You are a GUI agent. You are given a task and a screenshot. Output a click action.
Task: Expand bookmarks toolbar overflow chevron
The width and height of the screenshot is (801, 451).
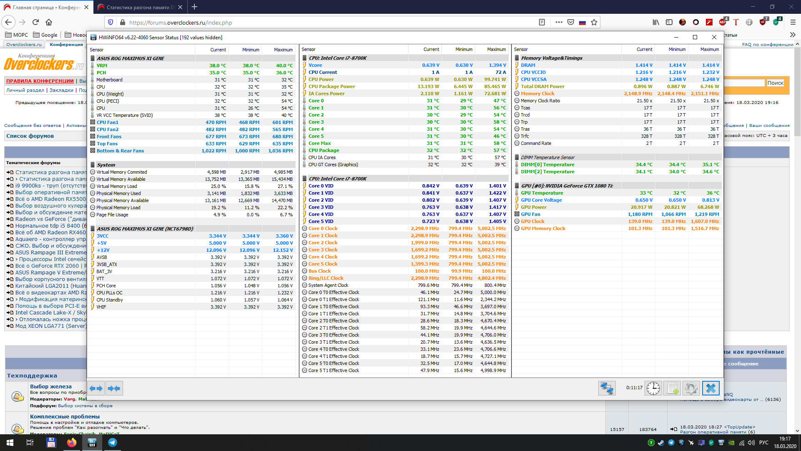point(793,35)
